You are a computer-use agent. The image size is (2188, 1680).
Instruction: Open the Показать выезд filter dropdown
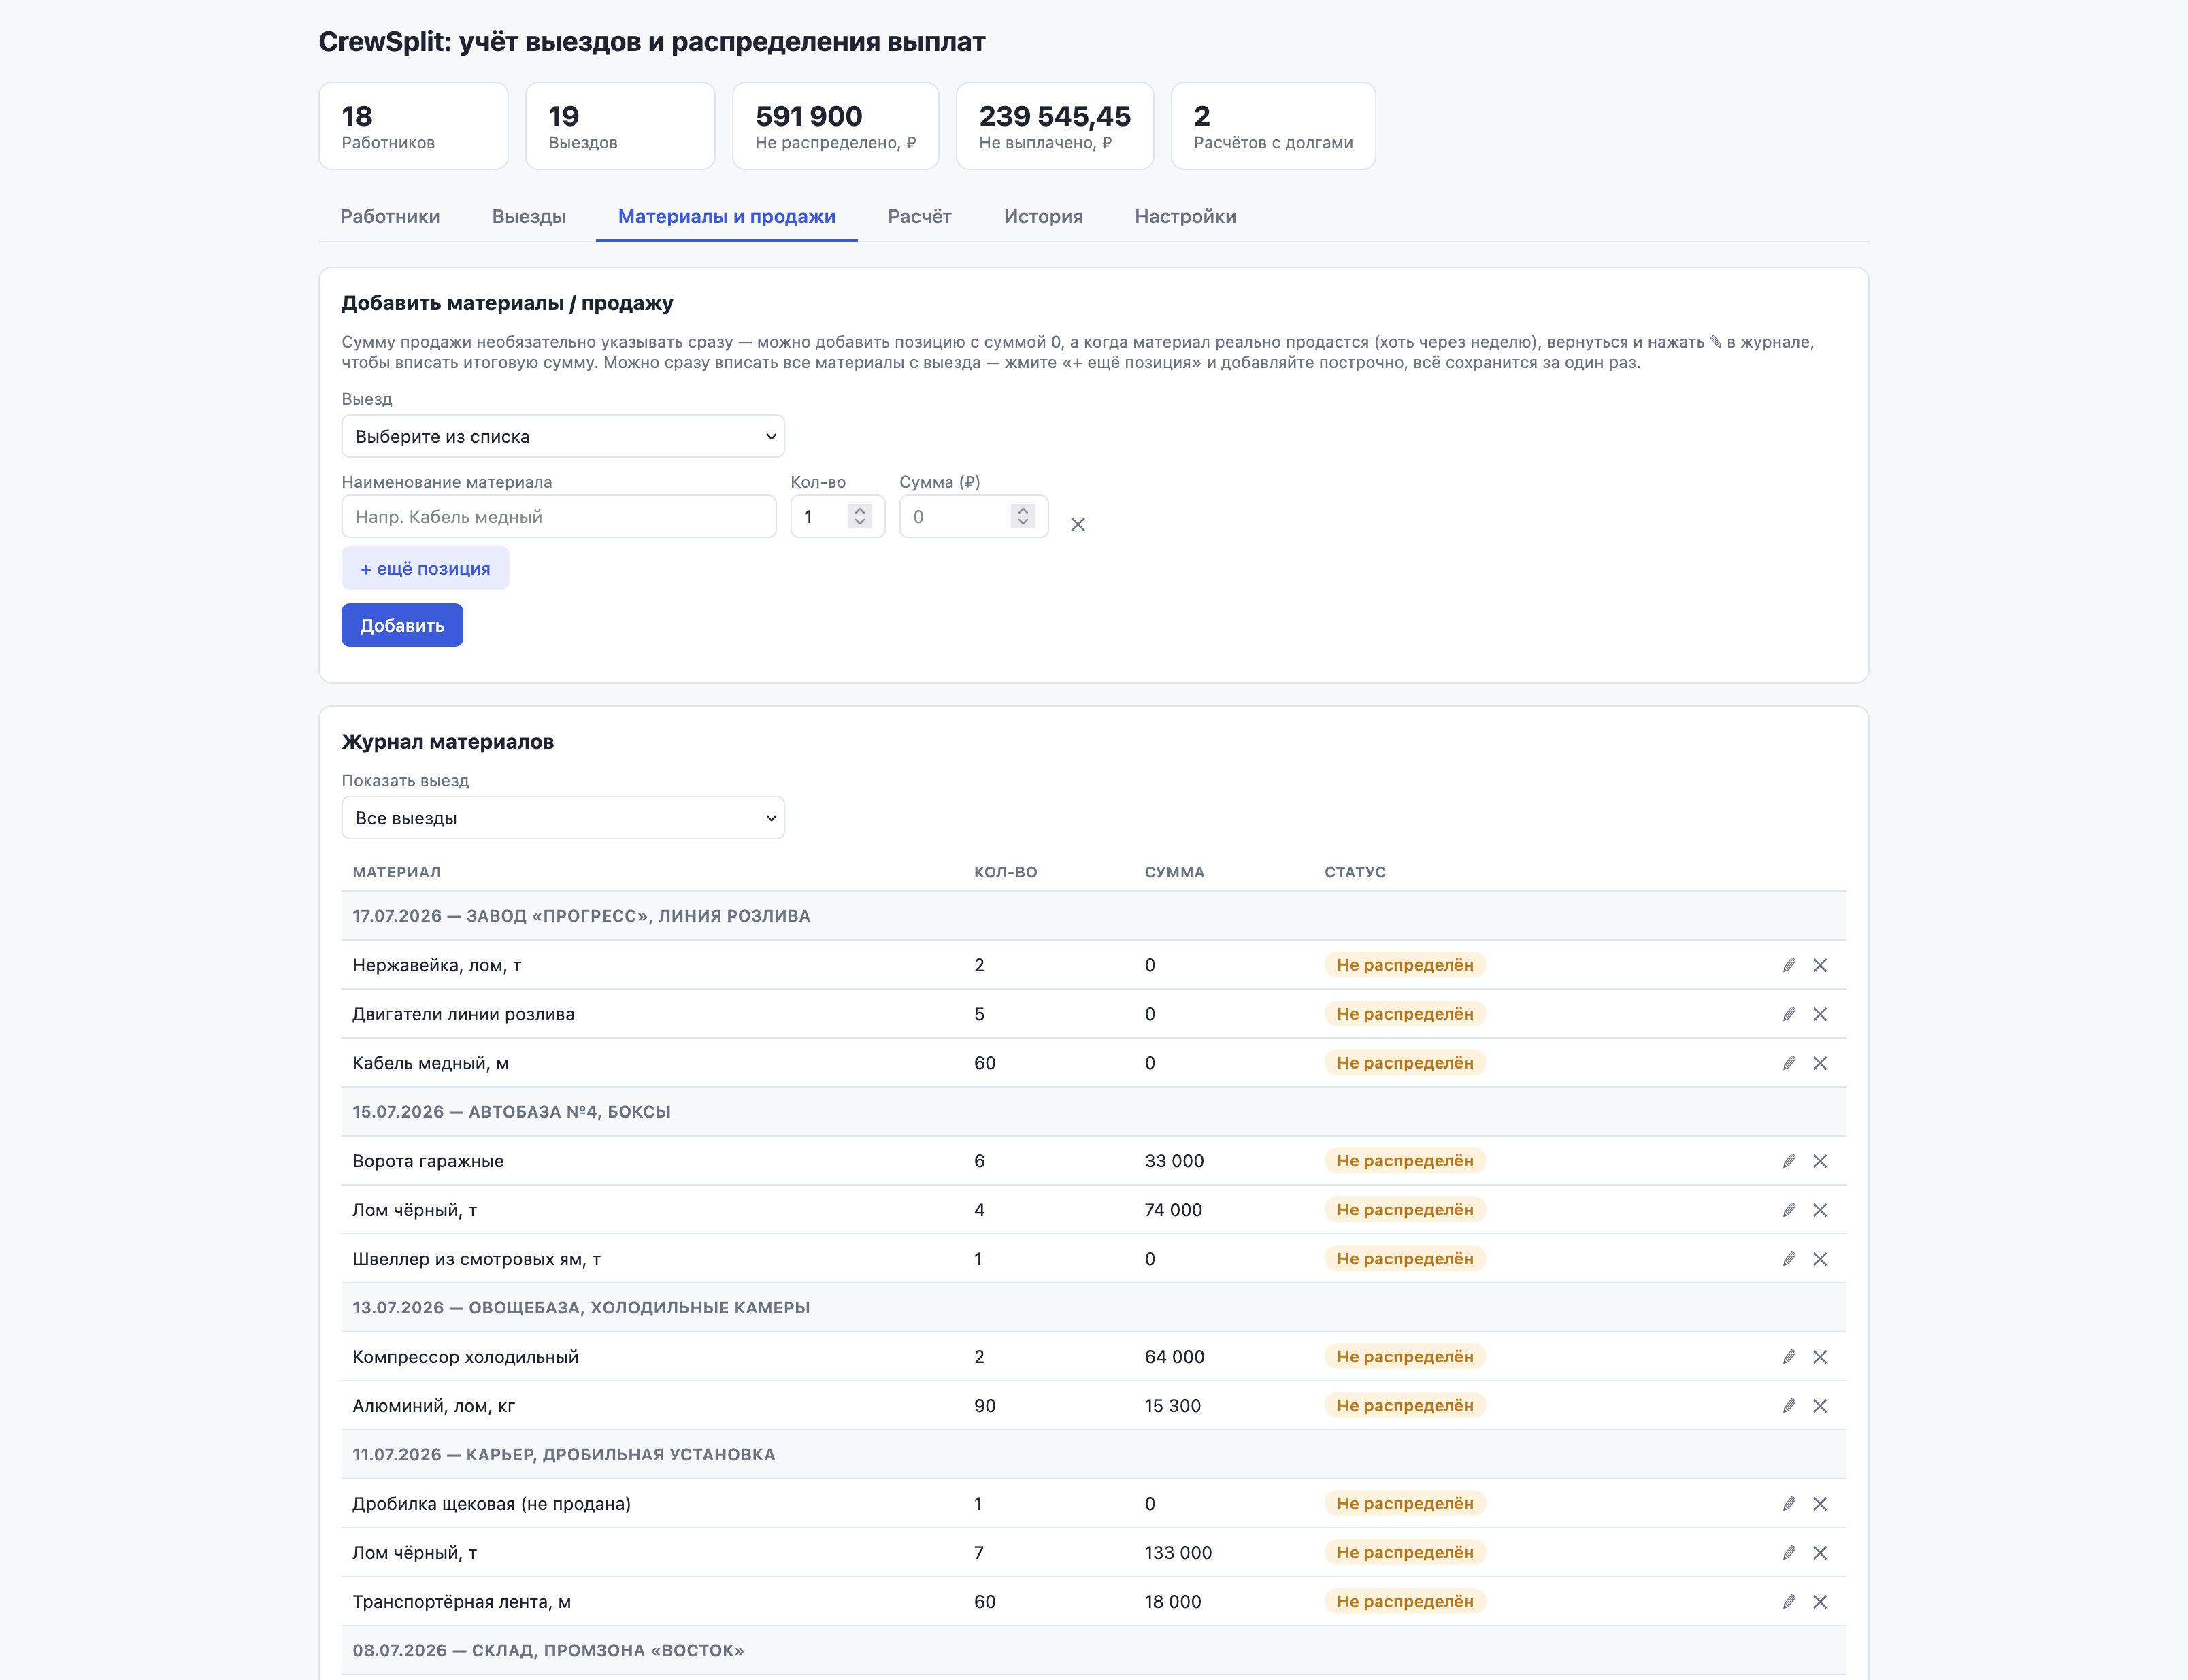(x=563, y=818)
